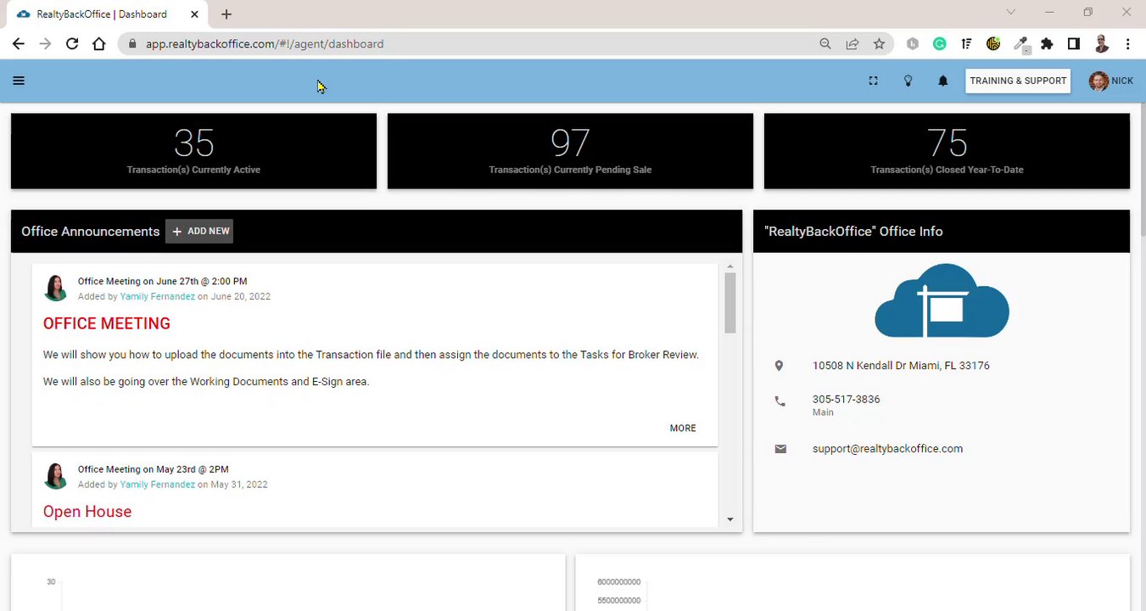1146x611 pixels.
Task: Click the 1F extension icon
Action: (966, 43)
